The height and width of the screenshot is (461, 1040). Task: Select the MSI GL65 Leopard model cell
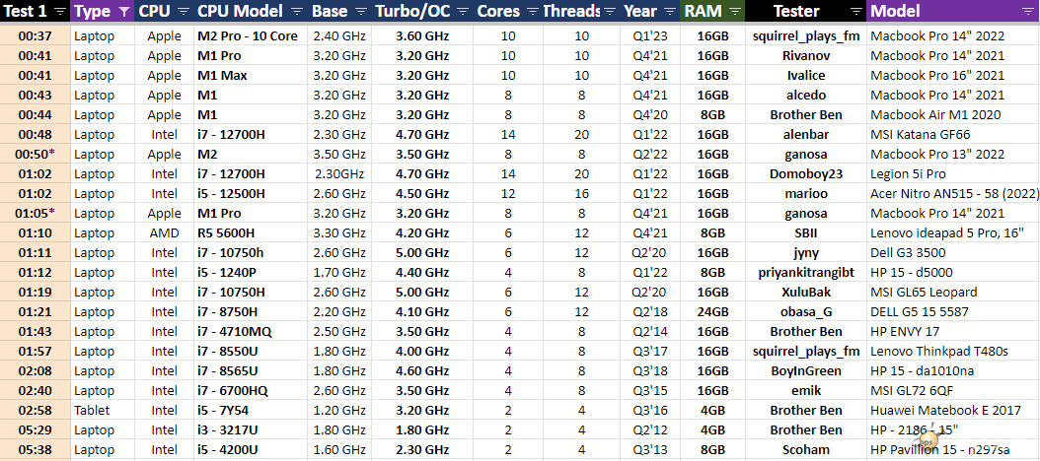click(953, 293)
